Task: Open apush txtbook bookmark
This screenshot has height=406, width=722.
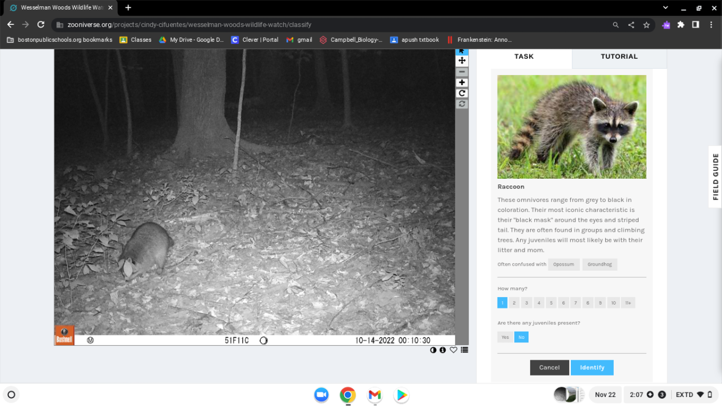Action: click(x=415, y=40)
